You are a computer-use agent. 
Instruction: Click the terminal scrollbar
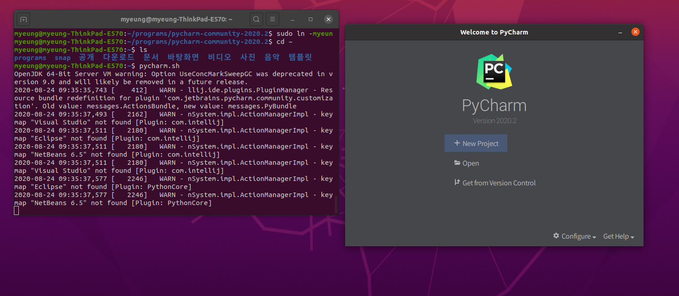(x=336, y=205)
